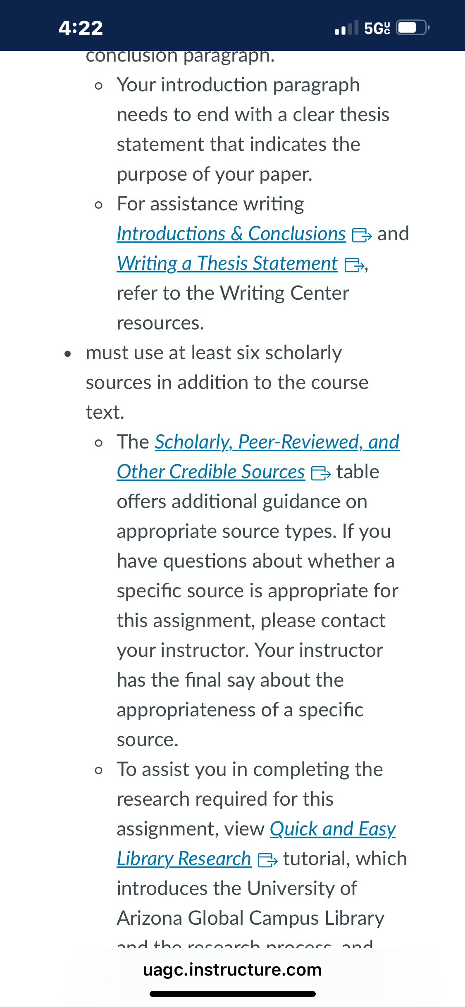This screenshot has width=465, height=1007.
Task: Open the Introductions & Conclusions link
Action: click(x=231, y=234)
